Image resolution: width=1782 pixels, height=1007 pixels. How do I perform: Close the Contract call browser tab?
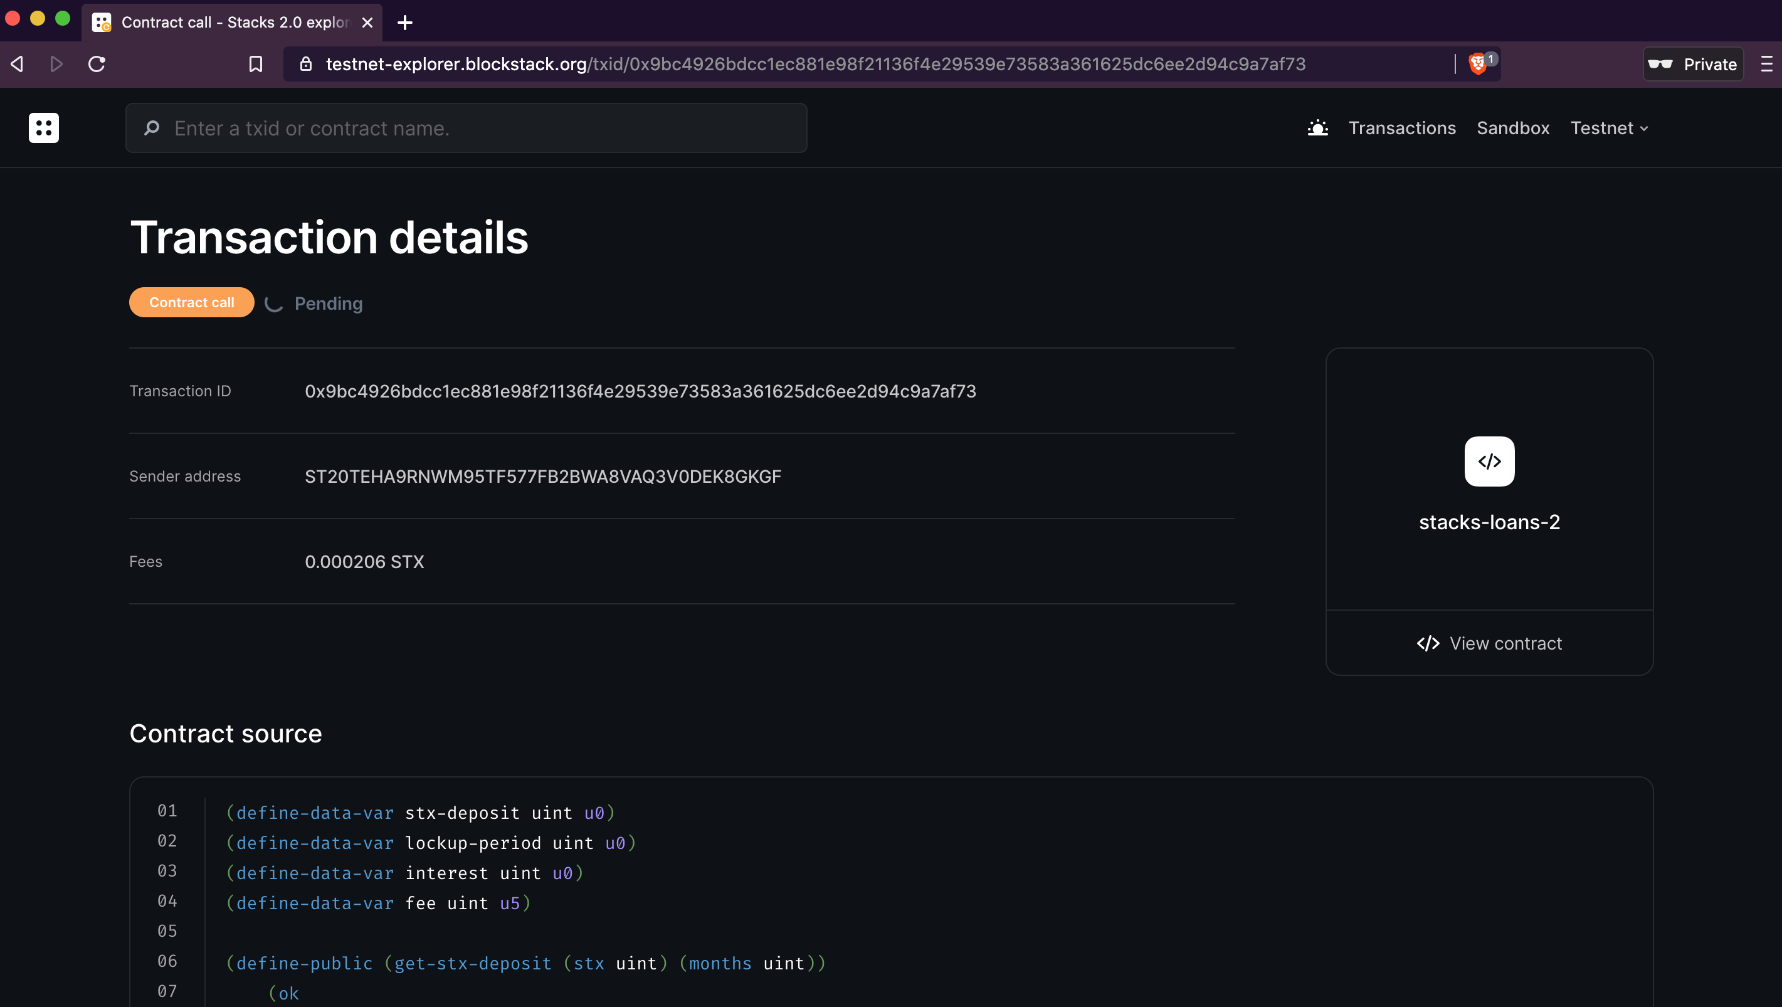click(x=367, y=23)
